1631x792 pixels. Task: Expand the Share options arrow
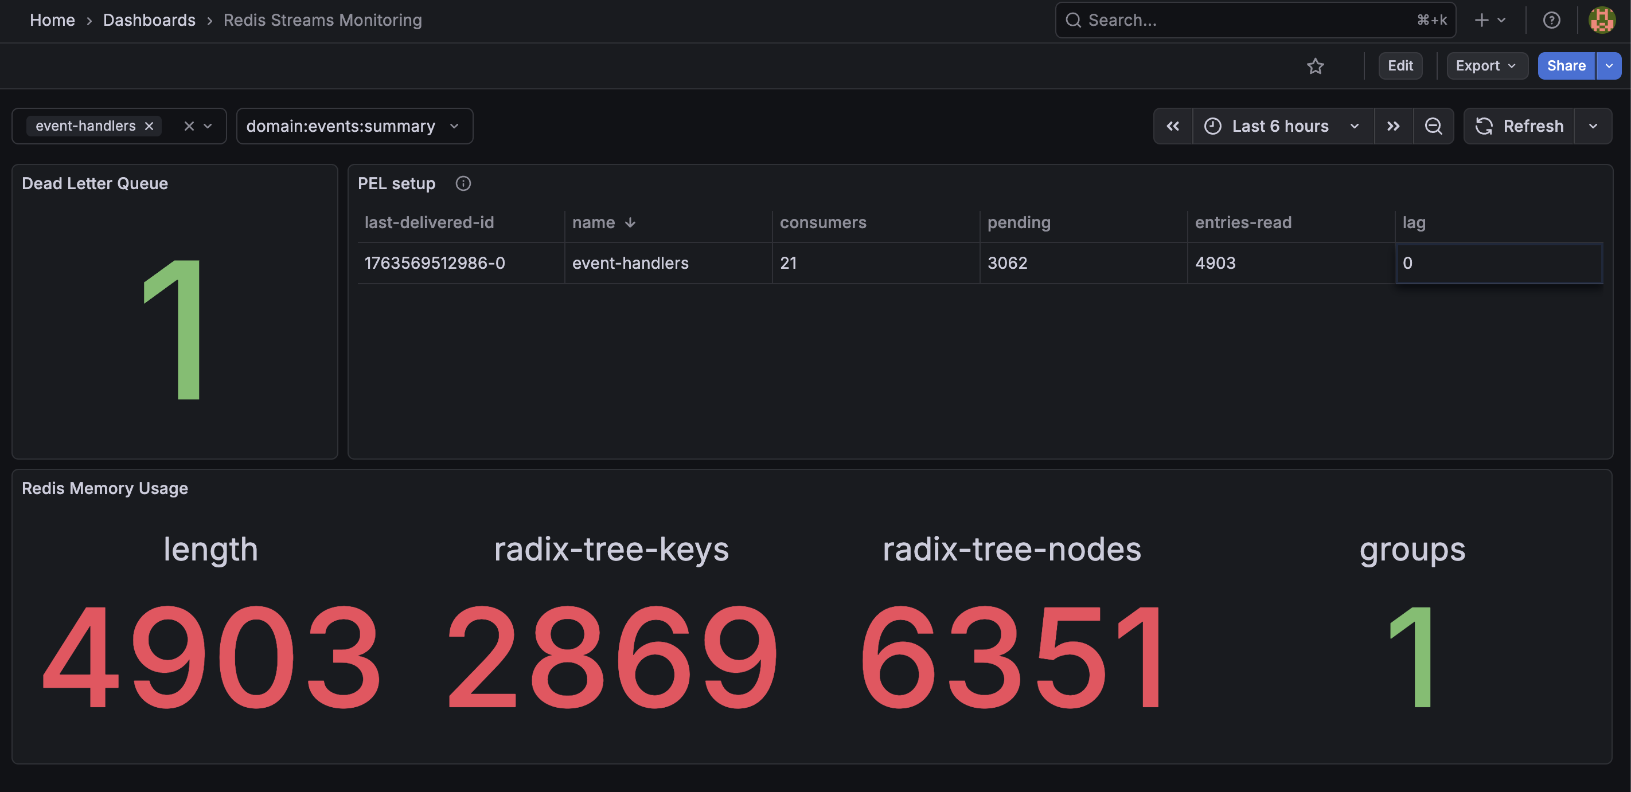tap(1609, 66)
